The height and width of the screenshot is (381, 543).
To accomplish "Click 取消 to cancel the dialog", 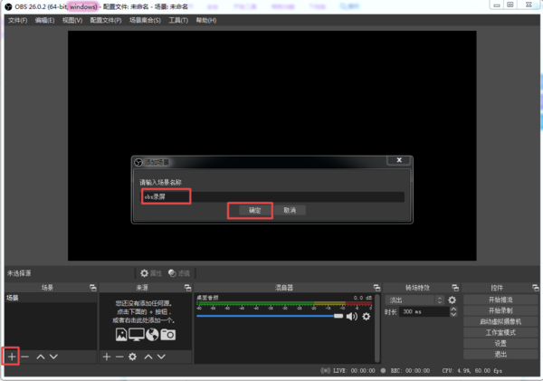I will coord(290,210).
